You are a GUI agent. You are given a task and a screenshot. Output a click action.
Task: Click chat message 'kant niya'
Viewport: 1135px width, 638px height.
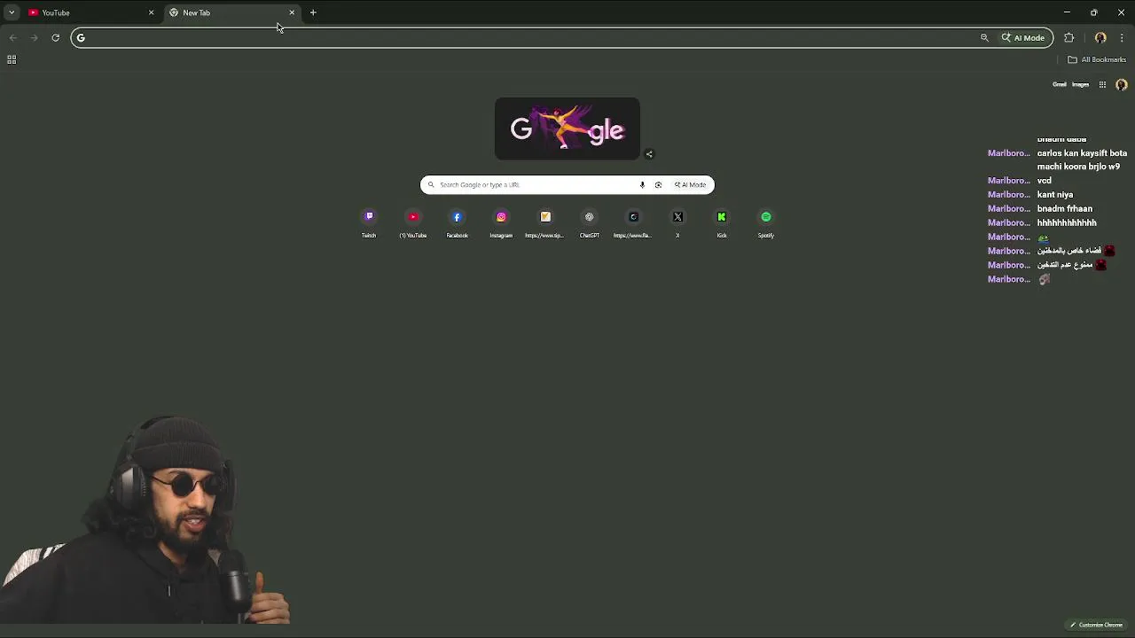coord(1055,195)
